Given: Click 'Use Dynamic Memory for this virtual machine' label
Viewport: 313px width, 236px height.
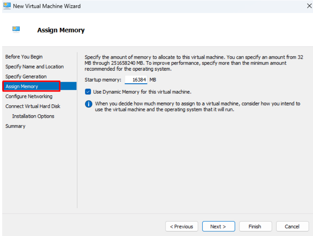Looking at the screenshot, I should point(142,92).
